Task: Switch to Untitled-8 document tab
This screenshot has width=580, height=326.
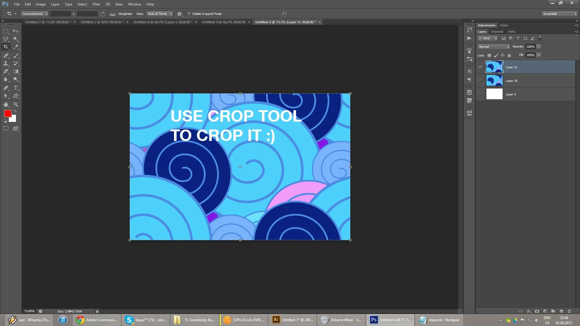Action: pos(163,22)
